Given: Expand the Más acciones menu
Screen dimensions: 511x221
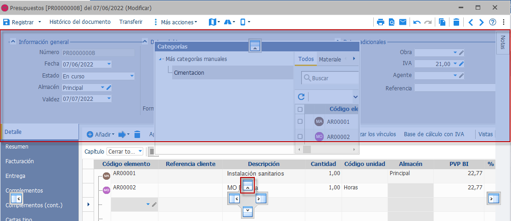Looking at the screenshot, I should pyautogui.click(x=175, y=22).
